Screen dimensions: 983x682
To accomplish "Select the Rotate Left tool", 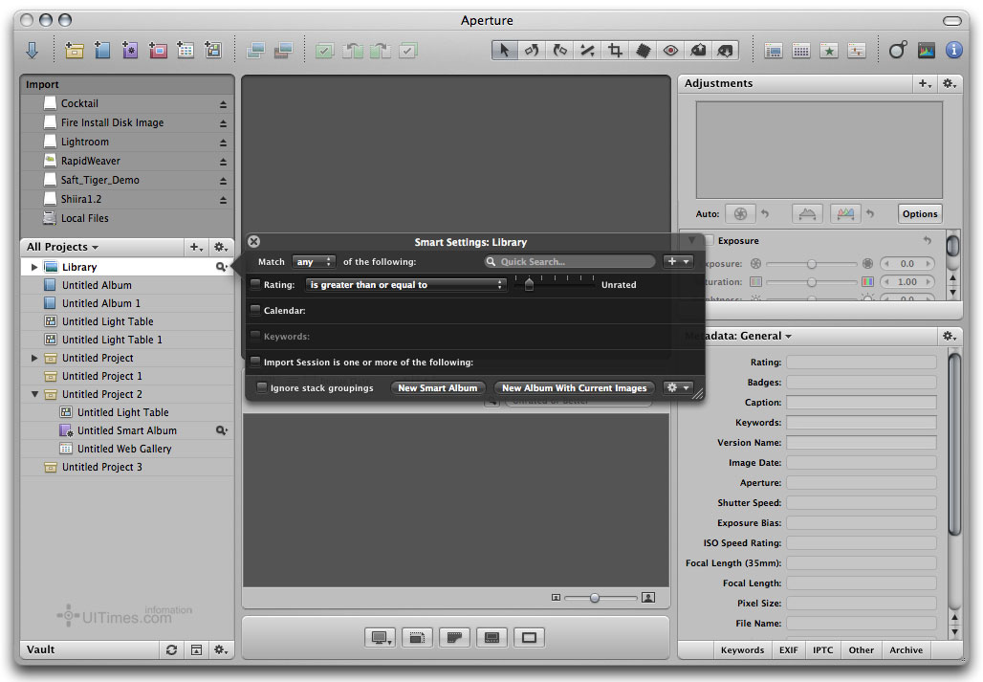I will (x=533, y=50).
